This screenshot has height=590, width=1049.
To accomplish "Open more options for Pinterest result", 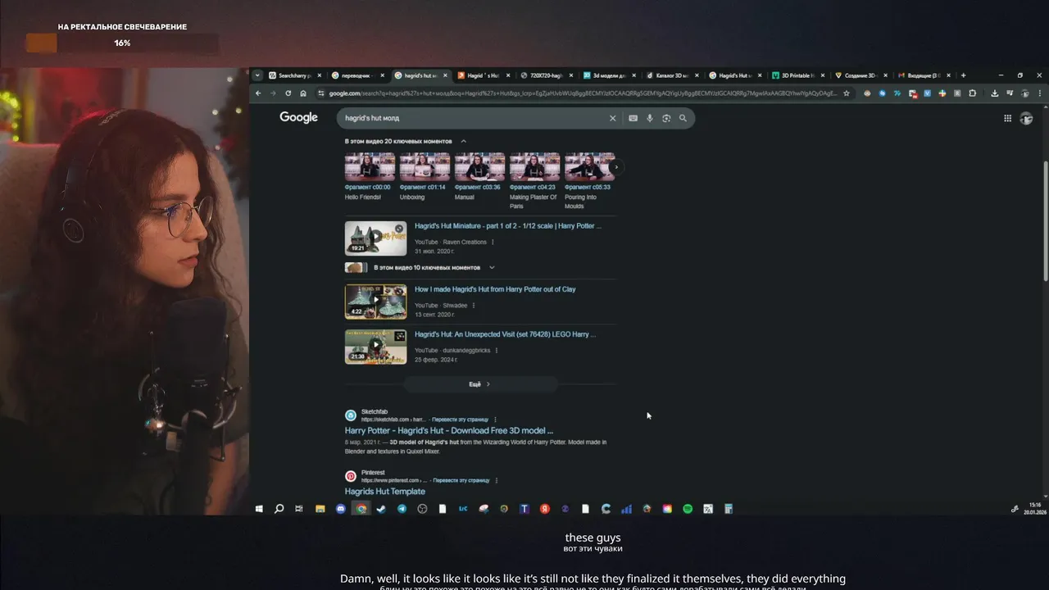I will tap(497, 480).
